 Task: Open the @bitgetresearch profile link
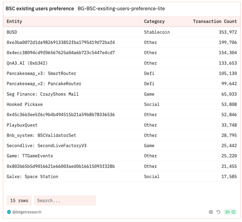pos(27,212)
